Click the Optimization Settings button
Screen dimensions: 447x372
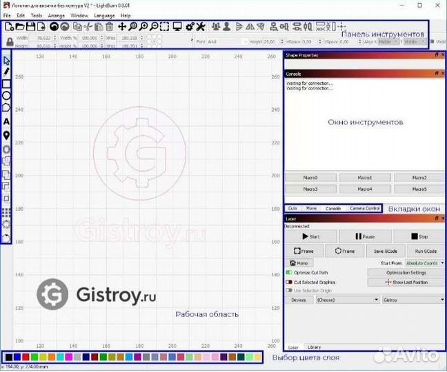pos(406,273)
